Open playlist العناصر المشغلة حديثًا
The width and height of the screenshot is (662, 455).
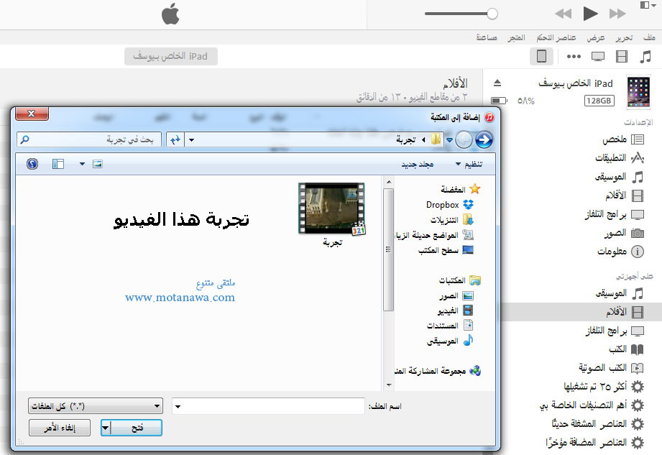click(x=598, y=423)
